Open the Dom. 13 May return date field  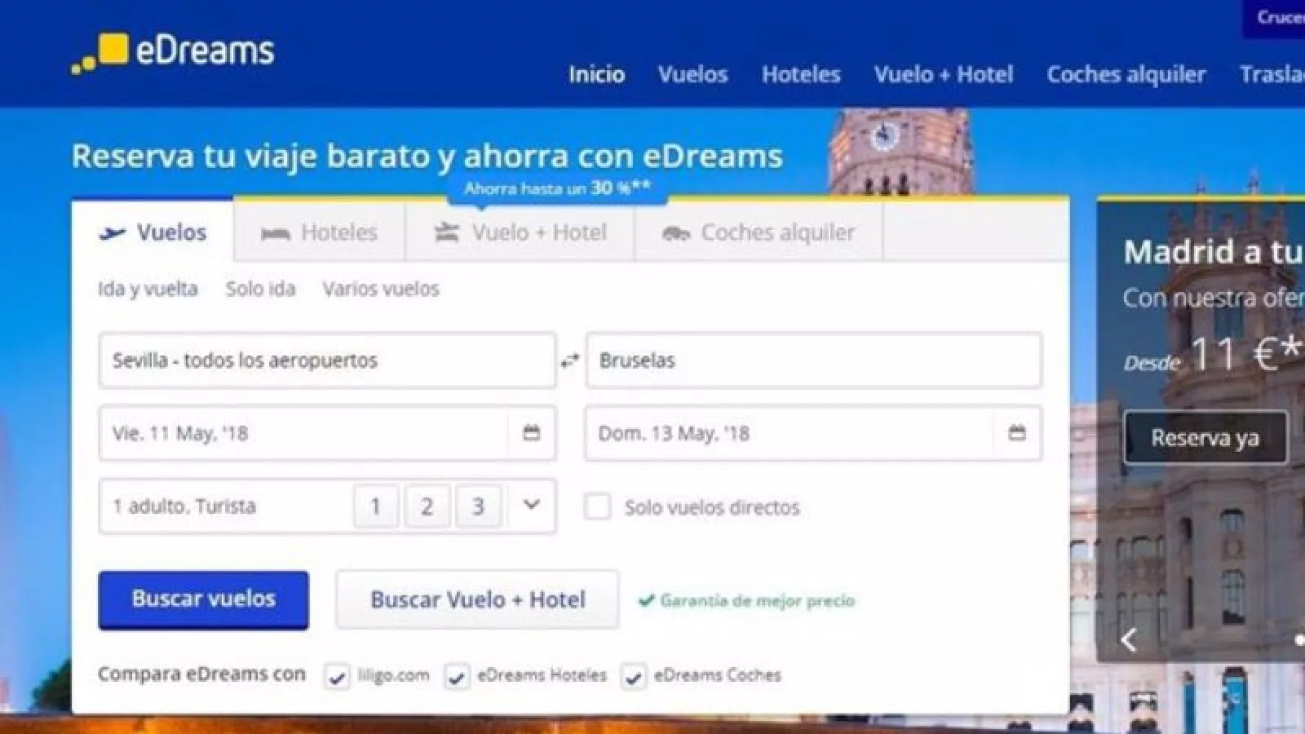coord(787,433)
